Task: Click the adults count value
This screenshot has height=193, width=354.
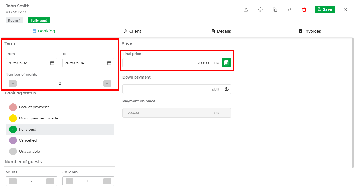Action: [x=31, y=181]
